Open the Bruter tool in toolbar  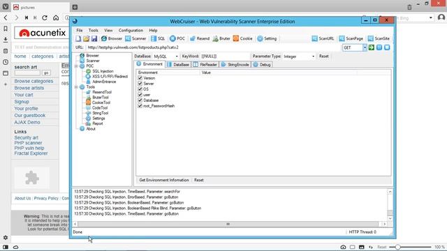pos(221,38)
